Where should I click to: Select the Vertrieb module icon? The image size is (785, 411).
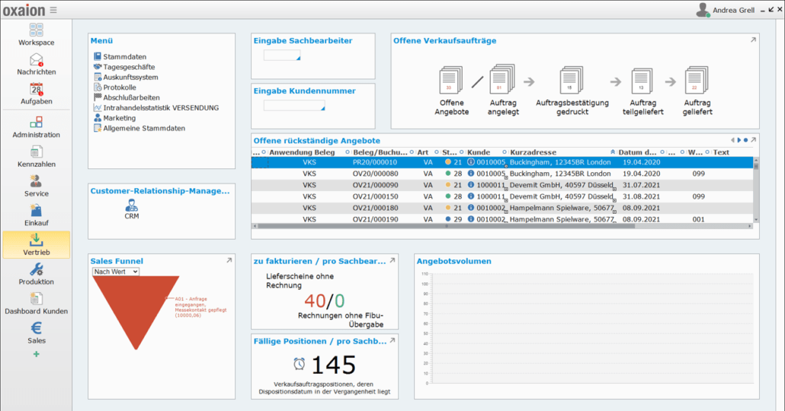tap(36, 240)
